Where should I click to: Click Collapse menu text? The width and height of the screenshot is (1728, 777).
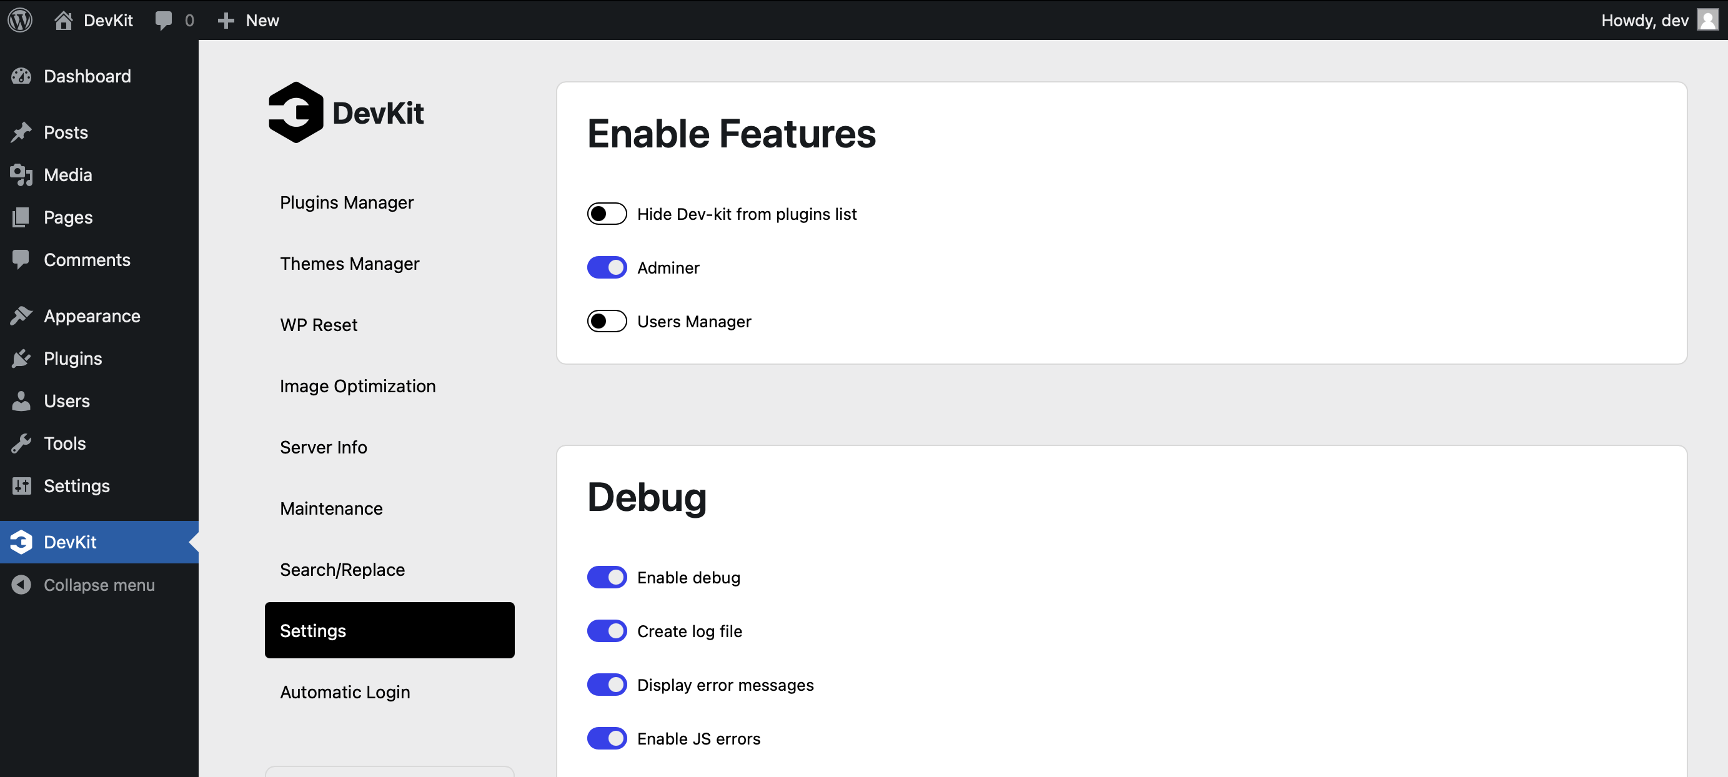click(x=99, y=585)
